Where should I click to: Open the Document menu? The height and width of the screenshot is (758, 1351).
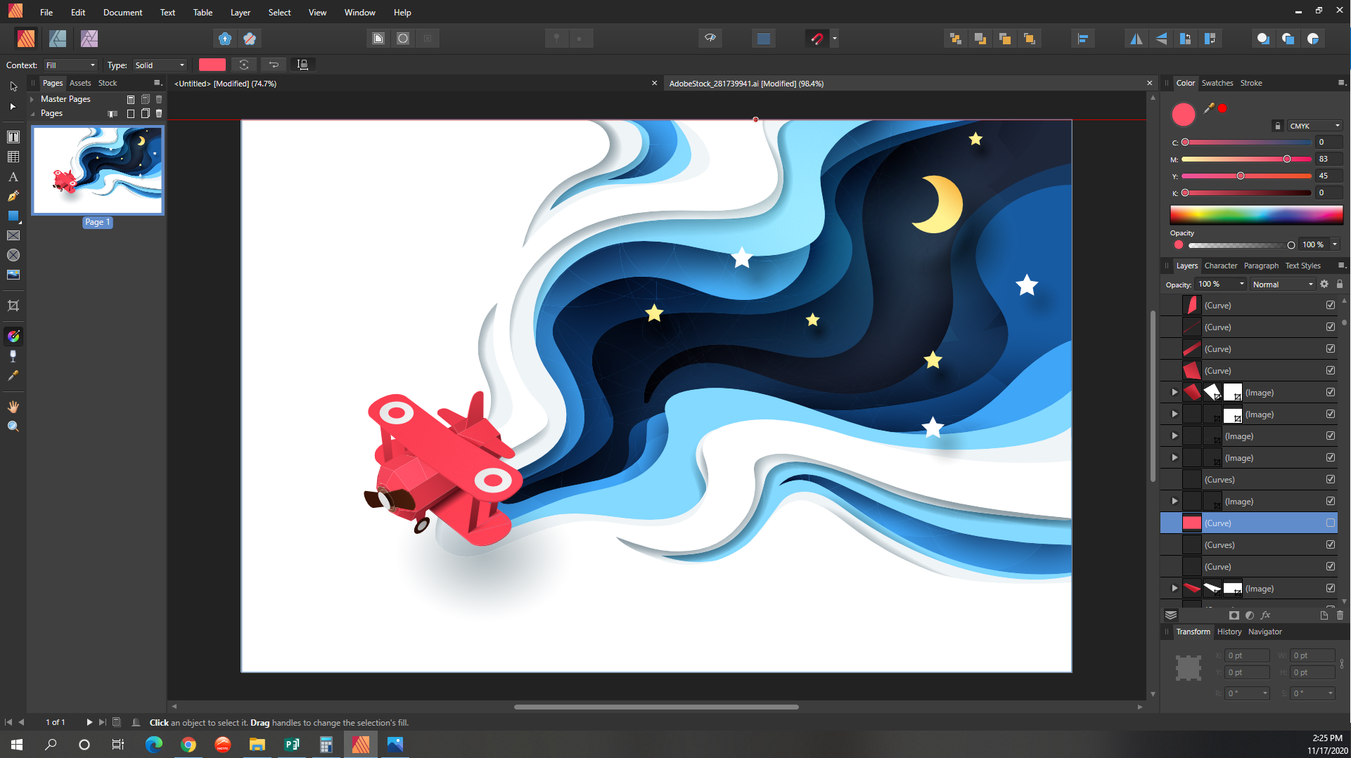click(122, 13)
